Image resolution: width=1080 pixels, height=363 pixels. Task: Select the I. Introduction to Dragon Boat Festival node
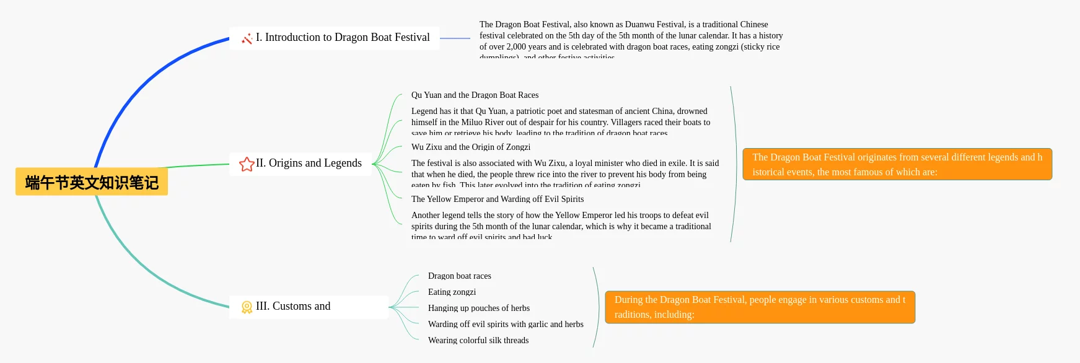coord(335,38)
